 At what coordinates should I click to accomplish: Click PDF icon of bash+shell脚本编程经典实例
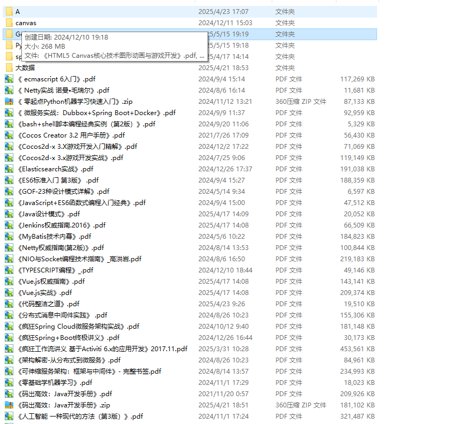pyautogui.click(x=9, y=124)
